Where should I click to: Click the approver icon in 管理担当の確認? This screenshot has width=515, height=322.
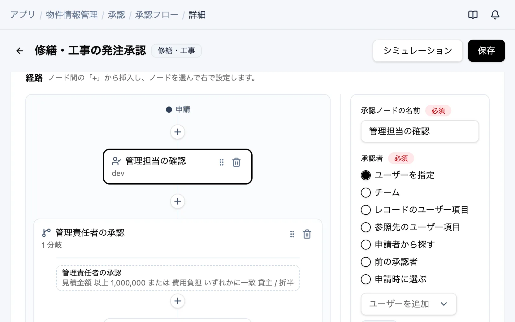[x=116, y=161]
